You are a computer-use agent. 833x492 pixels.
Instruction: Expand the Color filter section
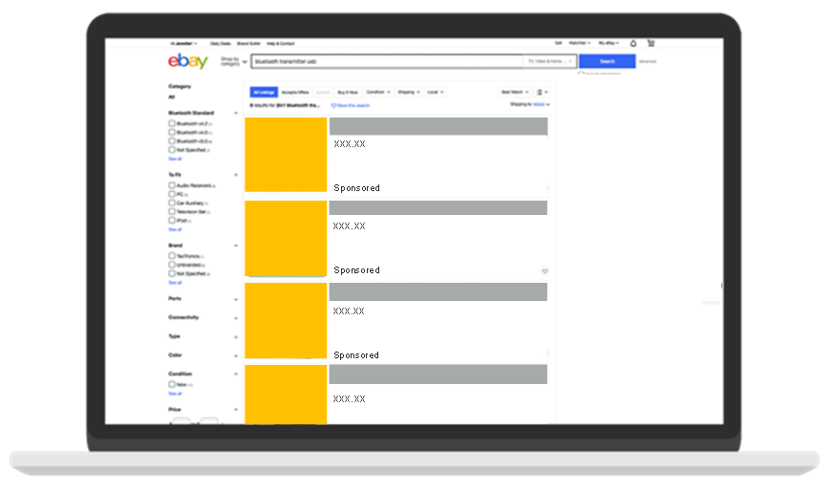point(236,354)
